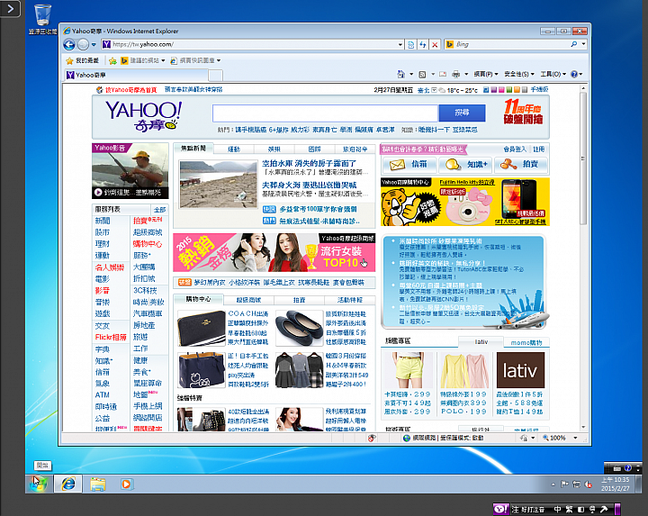Open the Recycle Bin desktop icon

click(x=42, y=19)
